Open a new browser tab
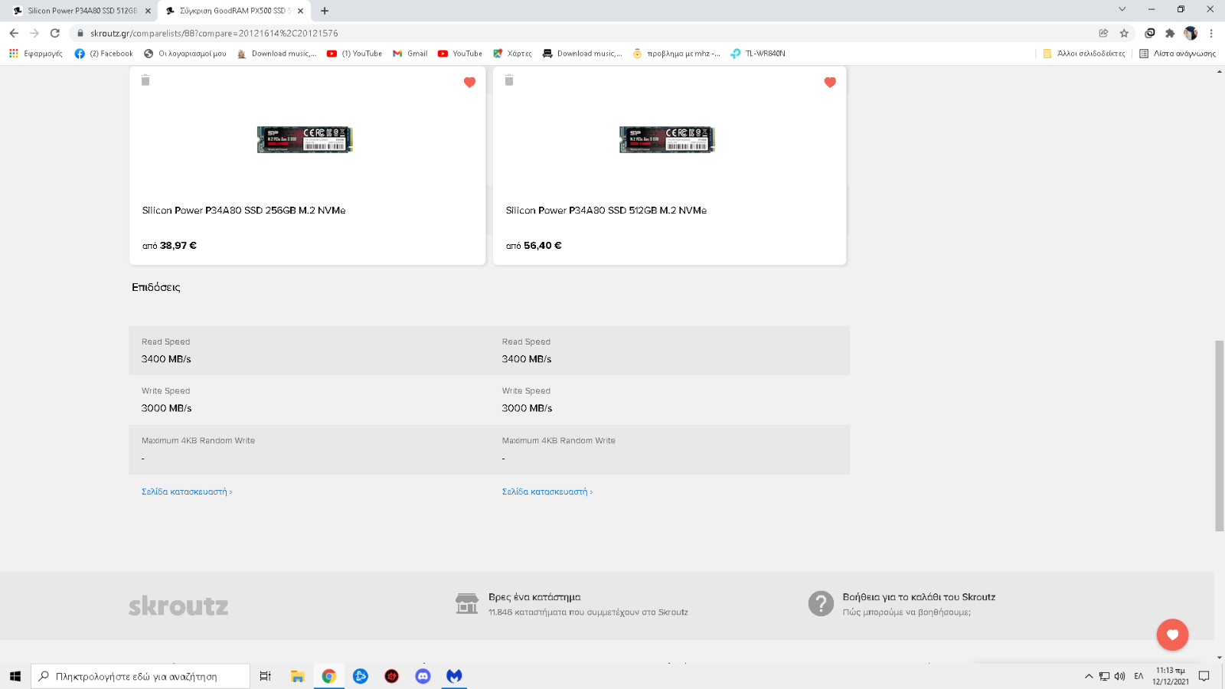Image resolution: width=1225 pixels, height=689 pixels. coord(325,11)
